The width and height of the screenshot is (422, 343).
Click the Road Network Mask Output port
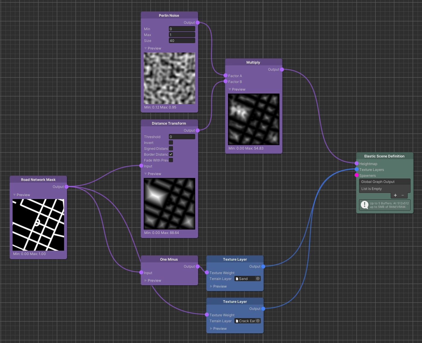pyautogui.click(x=66, y=187)
